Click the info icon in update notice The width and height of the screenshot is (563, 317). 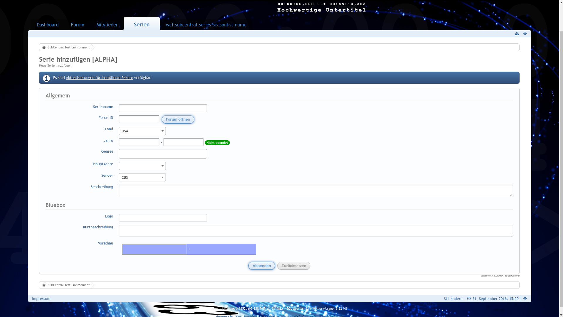pos(46,78)
